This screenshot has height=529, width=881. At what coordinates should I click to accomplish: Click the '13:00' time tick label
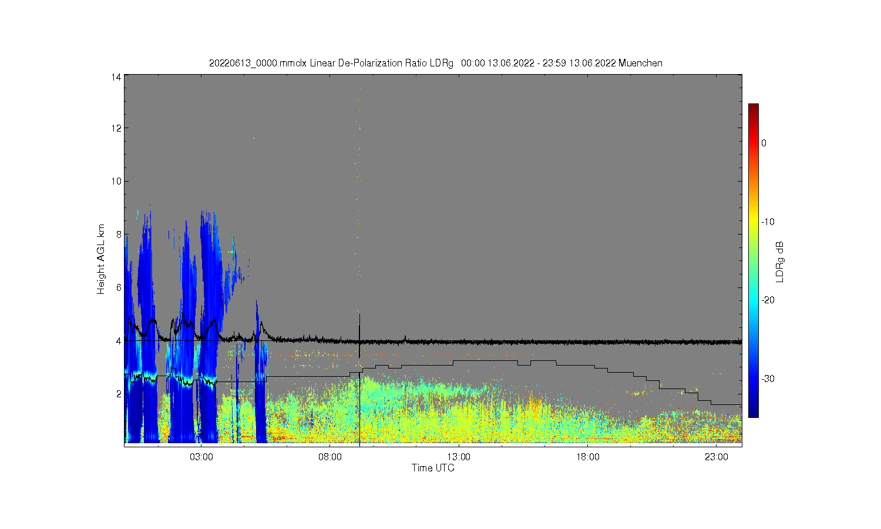(459, 457)
